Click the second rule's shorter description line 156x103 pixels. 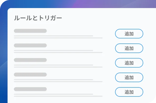[54, 50]
